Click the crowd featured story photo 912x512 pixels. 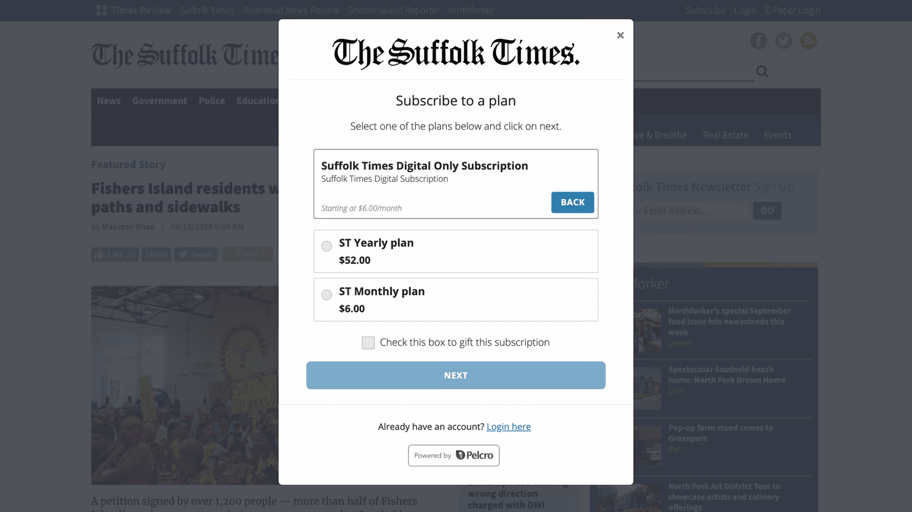tap(185, 385)
